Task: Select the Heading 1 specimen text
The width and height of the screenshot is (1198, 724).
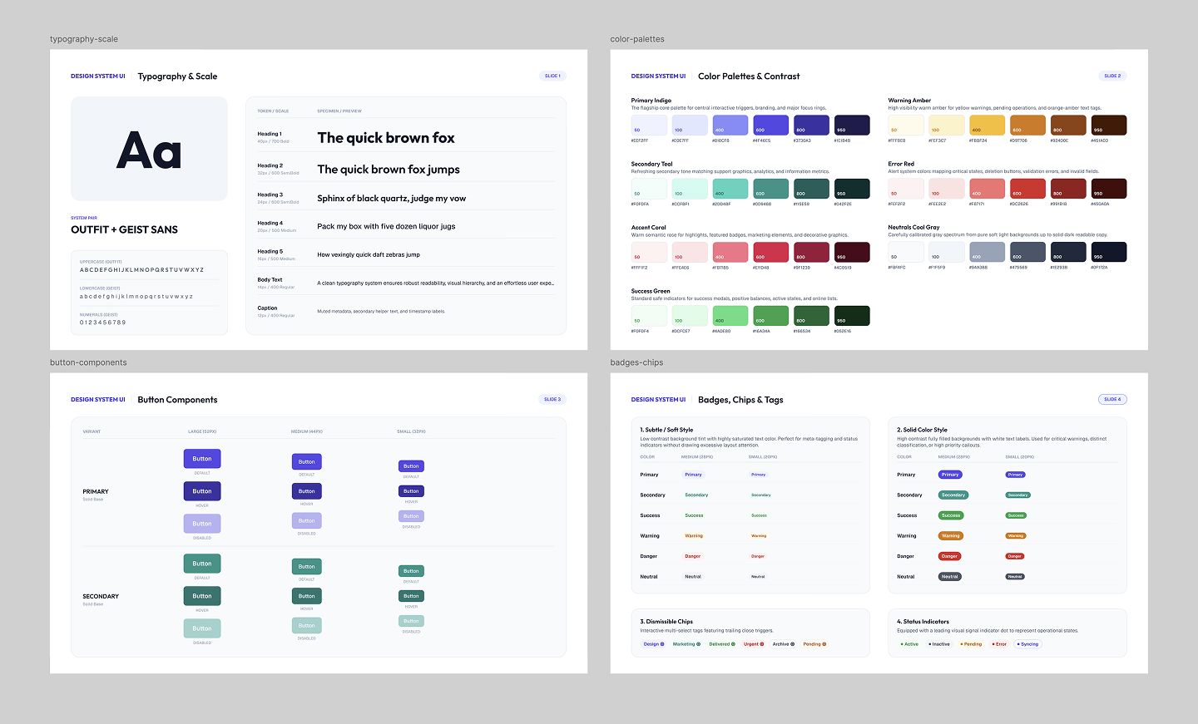Action: 386,138
